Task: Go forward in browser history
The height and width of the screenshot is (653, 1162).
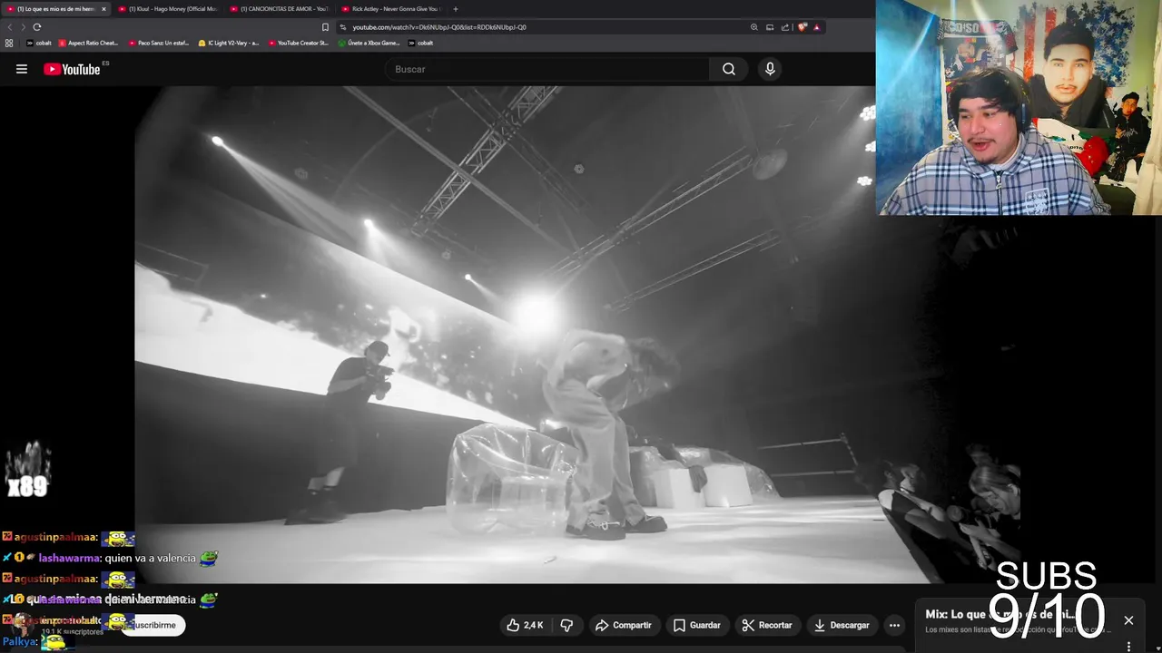Action: tap(23, 27)
